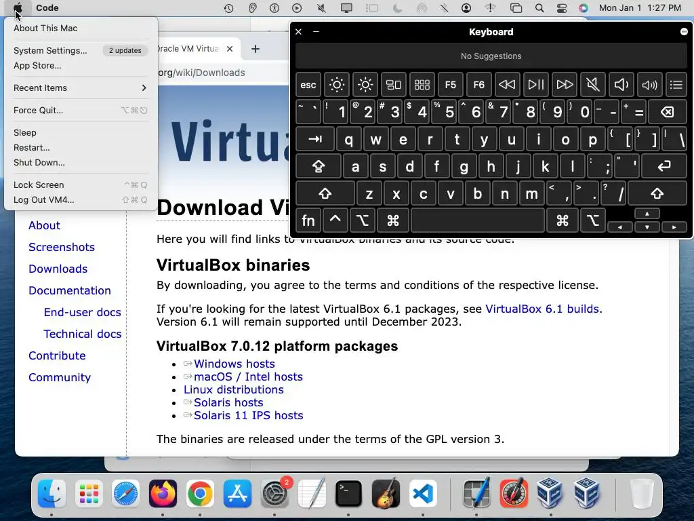Click the browser URL address field
This screenshot has height=521, width=694.
click(223, 73)
